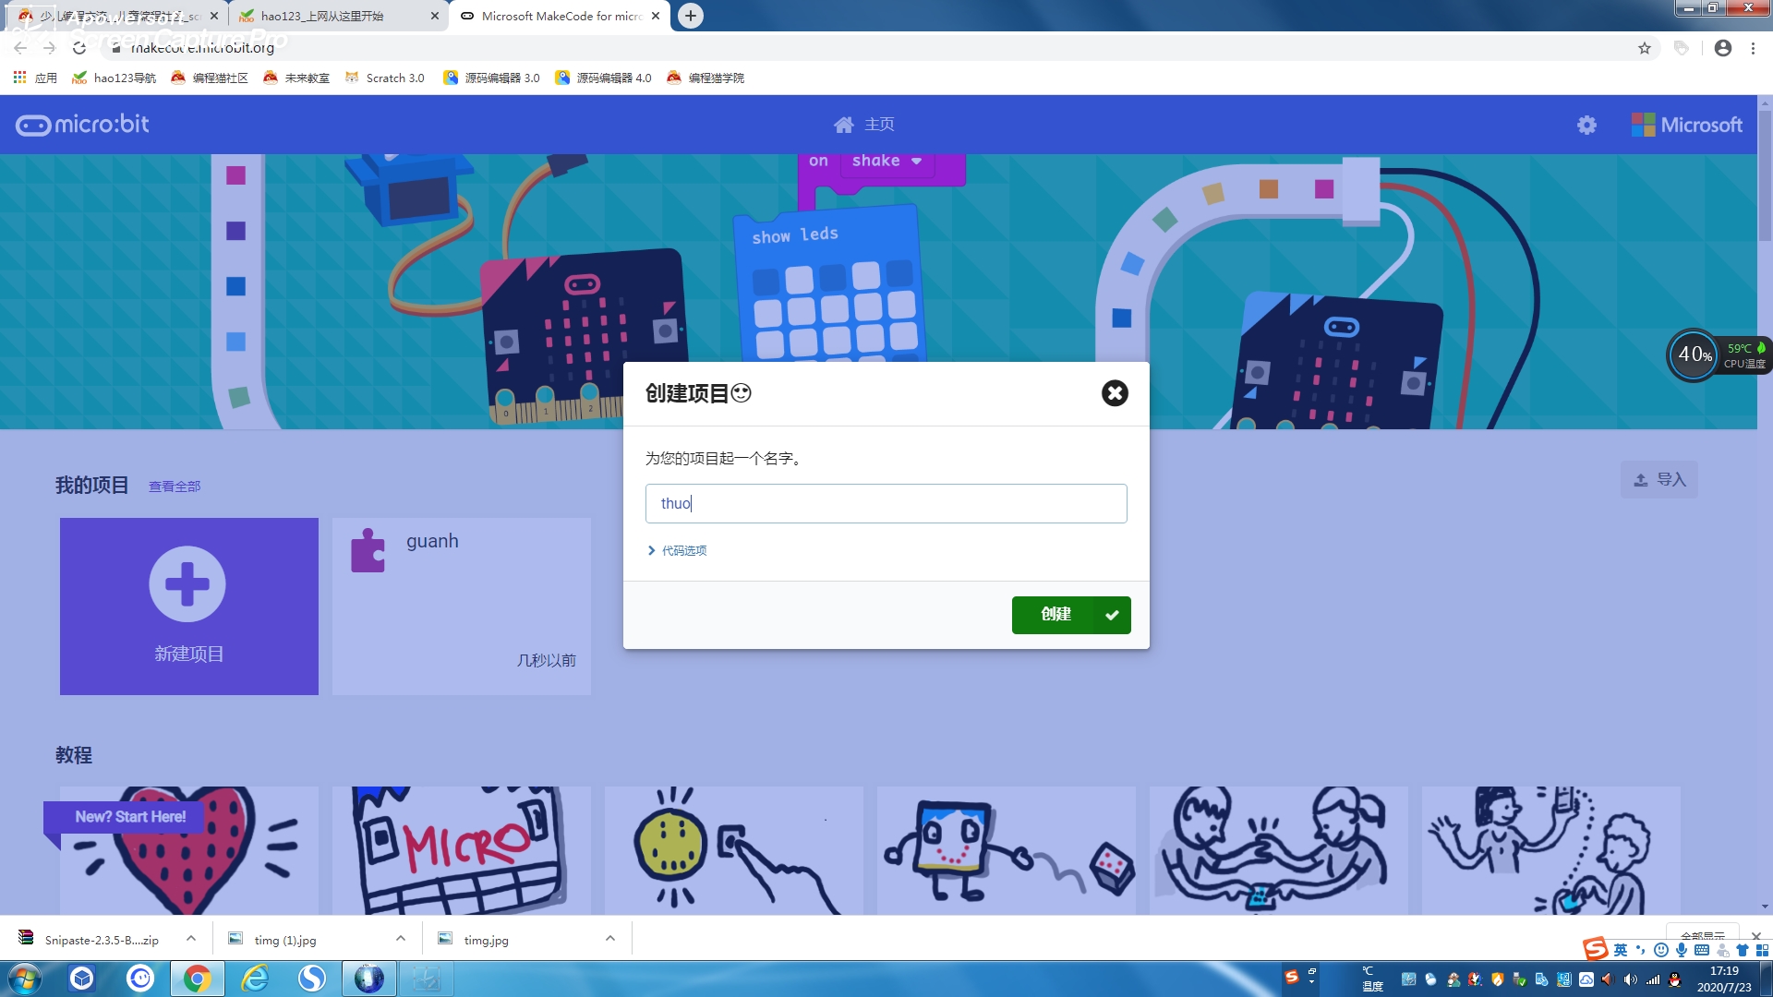Open the MakeCode settings gear

1586,125
